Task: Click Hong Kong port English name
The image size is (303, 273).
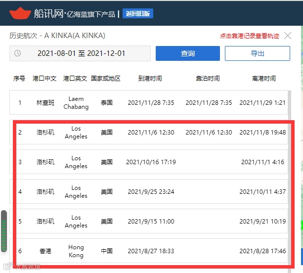Action: pyautogui.click(x=76, y=251)
